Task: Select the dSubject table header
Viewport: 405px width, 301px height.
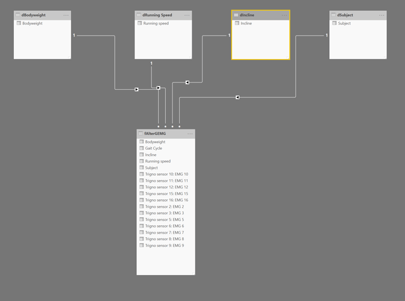Action: [x=358, y=15]
